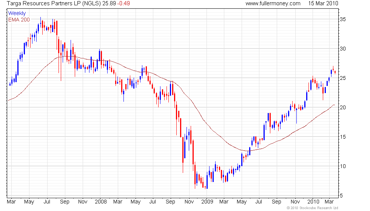Click the chart date '15 Mar 2010'

(x=323, y=3)
